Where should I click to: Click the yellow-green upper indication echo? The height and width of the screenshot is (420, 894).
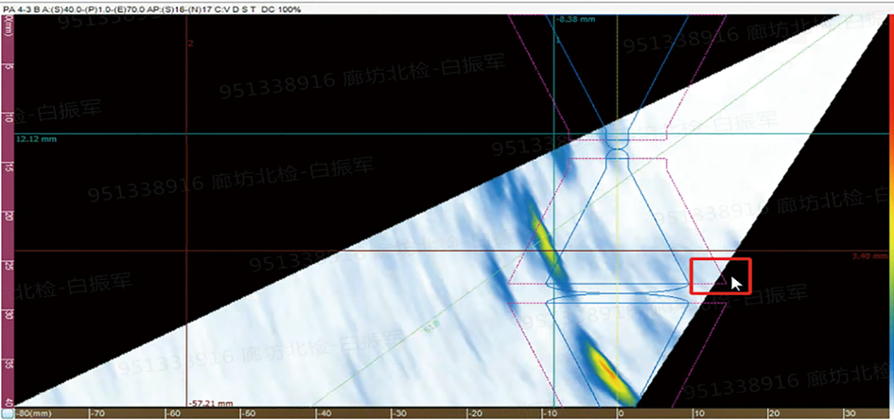547,243
